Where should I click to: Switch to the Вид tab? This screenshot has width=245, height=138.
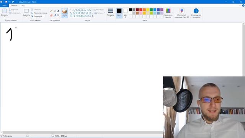23,5
